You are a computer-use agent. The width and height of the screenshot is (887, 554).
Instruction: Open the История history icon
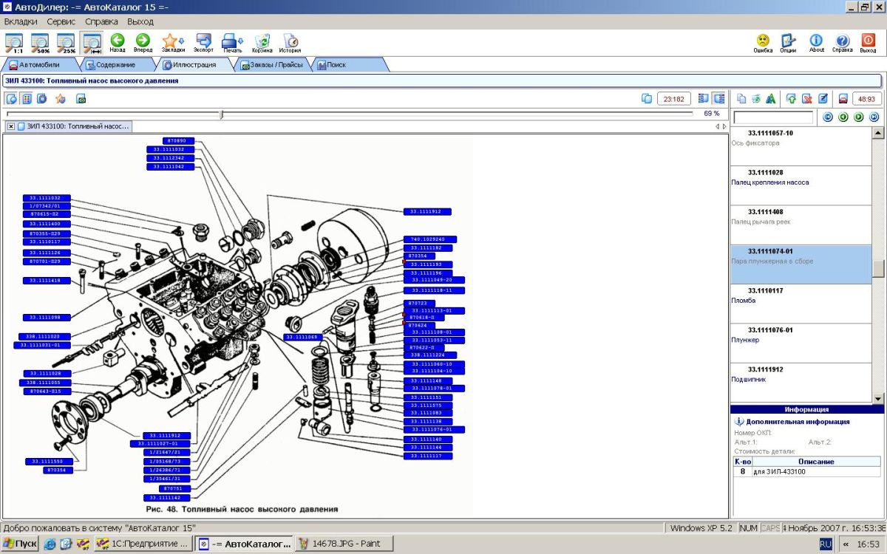(x=290, y=43)
